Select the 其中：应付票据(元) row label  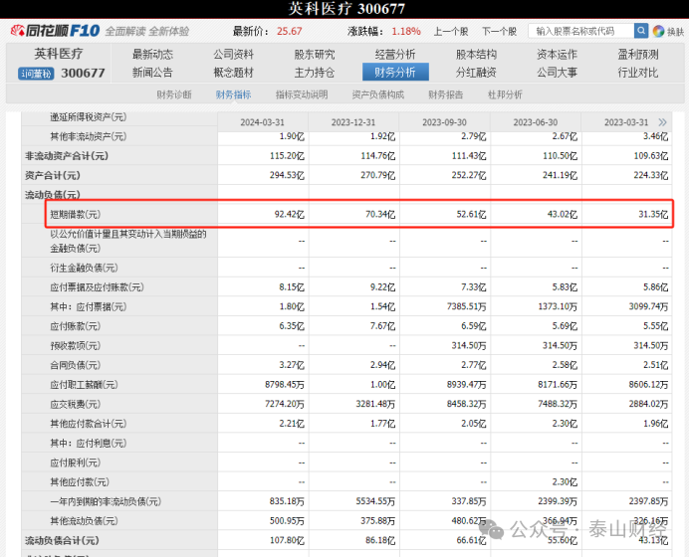(88, 306)
